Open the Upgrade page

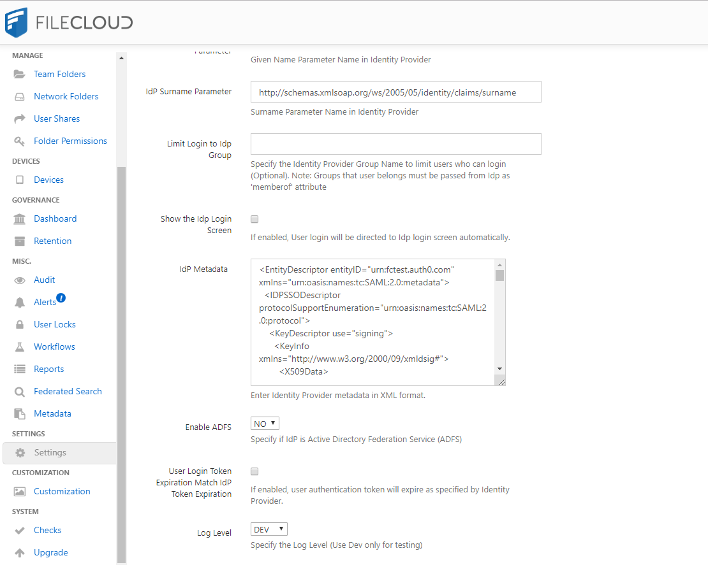52,552
